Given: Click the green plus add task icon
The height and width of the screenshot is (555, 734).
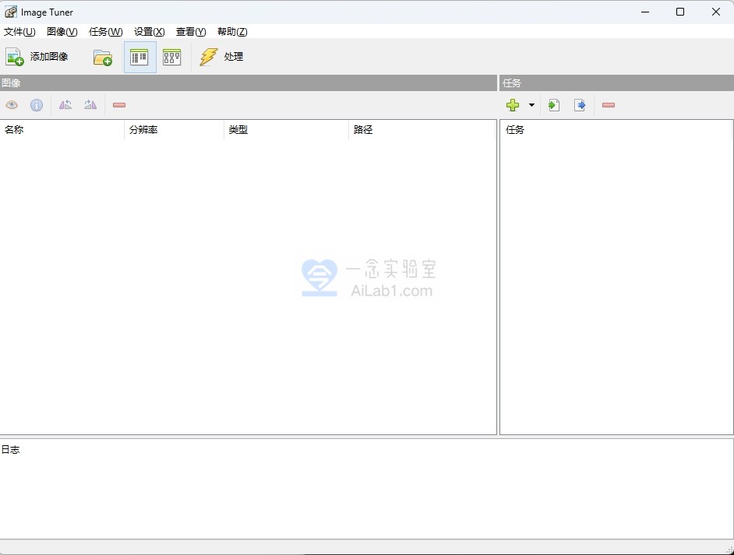Looking at the screenshot, I should (x=513, y=104).
